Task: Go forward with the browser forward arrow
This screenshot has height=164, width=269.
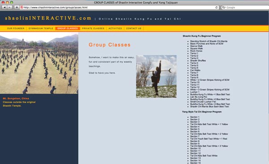Action: click(9, 7)
